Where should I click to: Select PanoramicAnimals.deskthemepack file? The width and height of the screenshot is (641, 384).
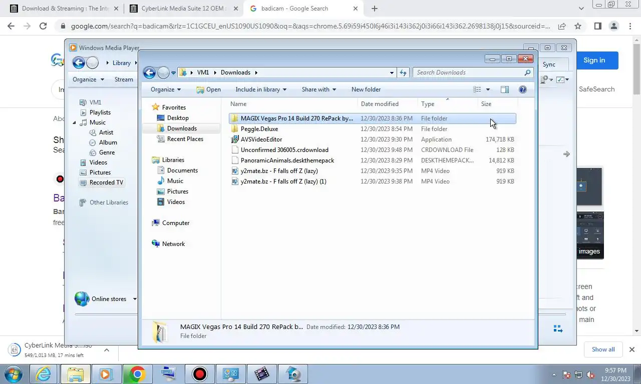click(x=373, y=160)
